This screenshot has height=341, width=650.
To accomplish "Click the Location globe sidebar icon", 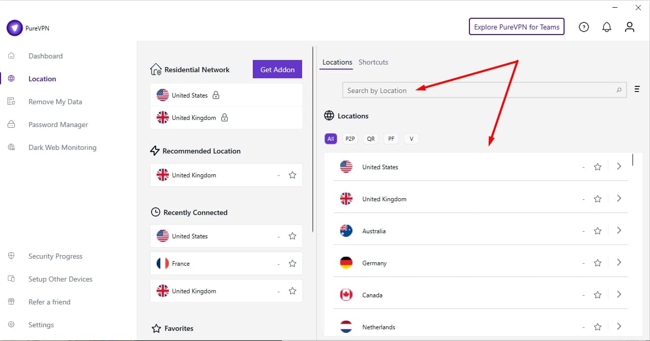I will point(11,79).
